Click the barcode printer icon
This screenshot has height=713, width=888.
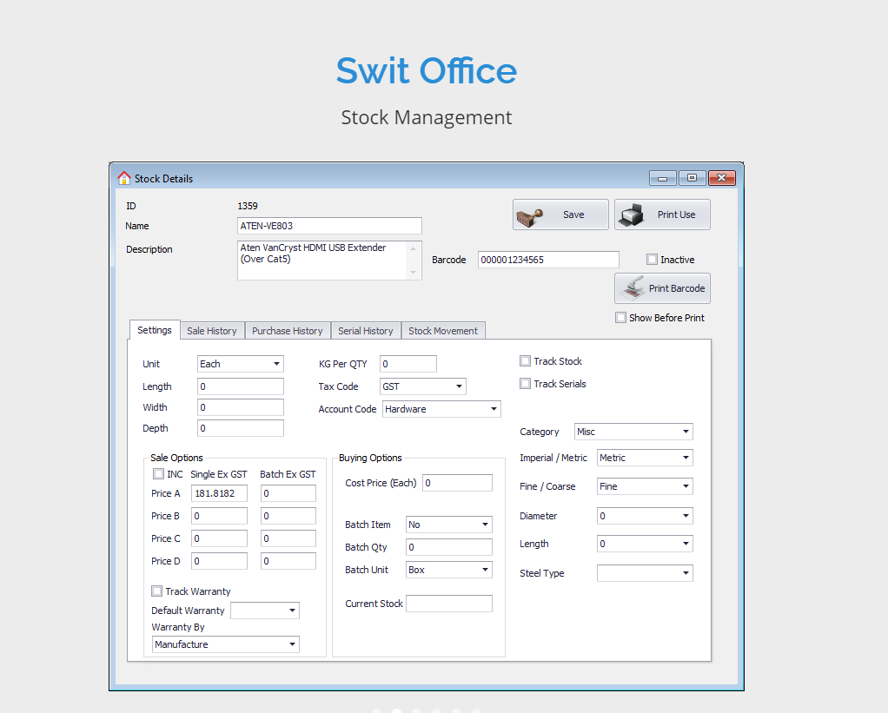[633, 288]
